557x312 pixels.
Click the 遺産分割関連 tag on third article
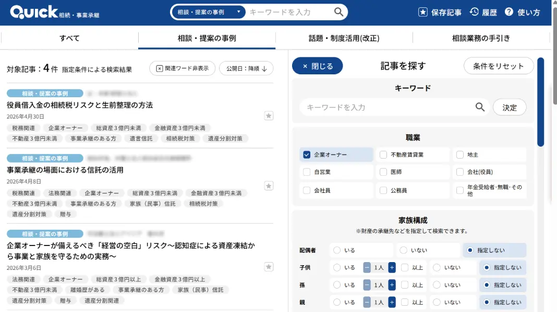click(x=102, y=301)
